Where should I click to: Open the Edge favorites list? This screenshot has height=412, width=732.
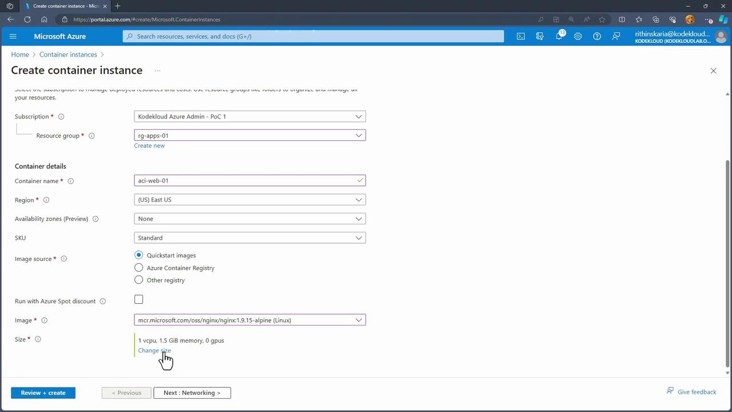tap(639, 19)
